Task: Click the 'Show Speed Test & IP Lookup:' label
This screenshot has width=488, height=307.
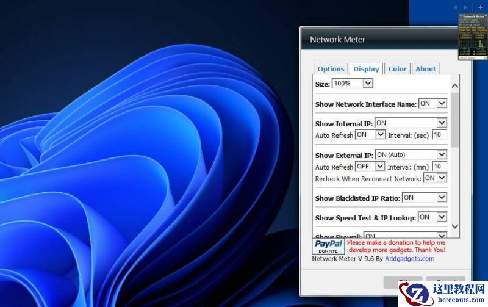Action: click(365, 218)
